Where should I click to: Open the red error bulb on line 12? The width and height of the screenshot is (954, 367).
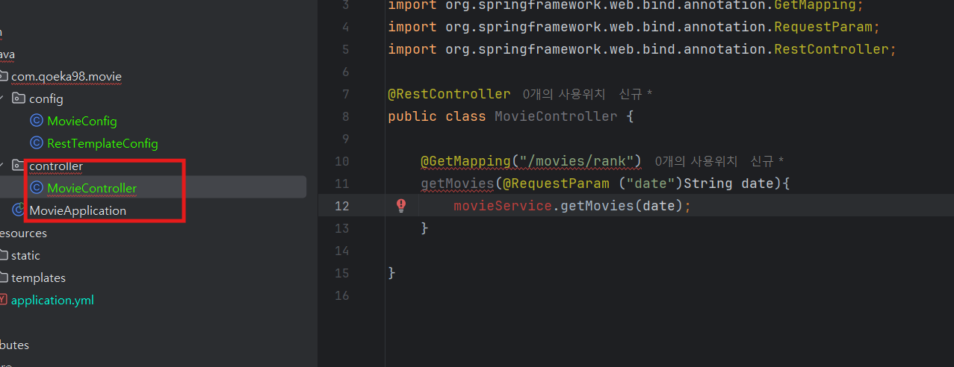(401, 205)
